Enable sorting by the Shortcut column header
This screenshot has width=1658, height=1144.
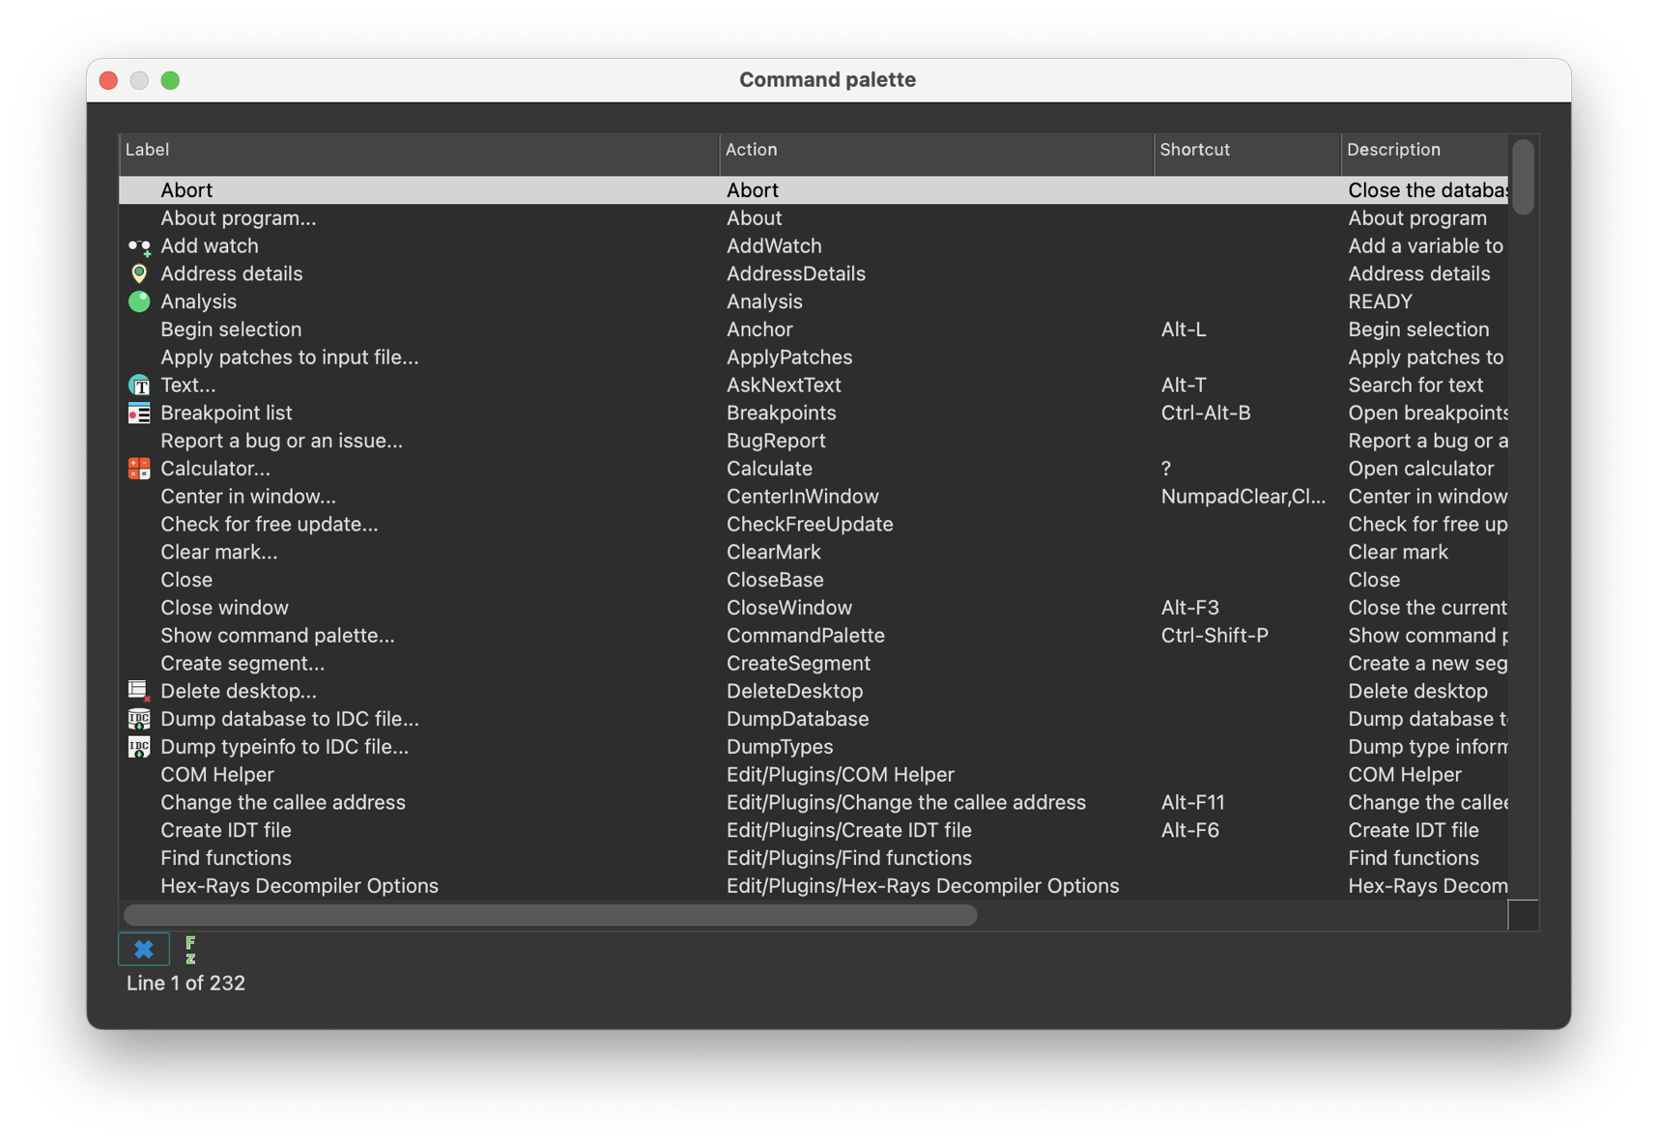(x=1195, y=150)
